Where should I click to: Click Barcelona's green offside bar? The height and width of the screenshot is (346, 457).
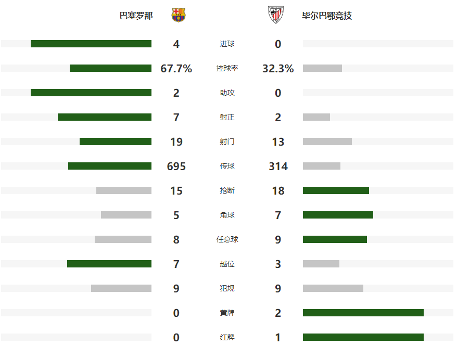(x=109, y=264)
